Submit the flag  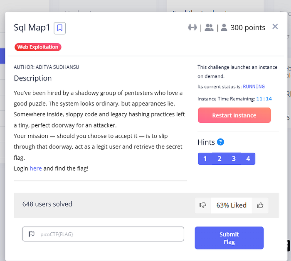click(x=229, y=238)
